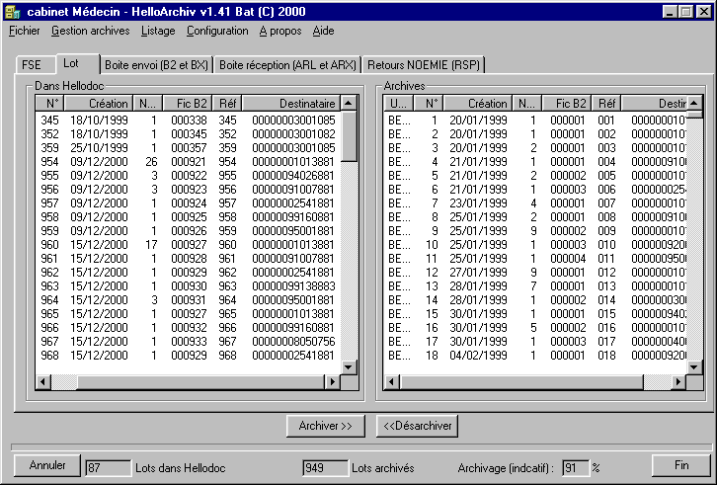The width and height of the screenshot is (717, 485).
Task: Select lot 956 row
Action: (x=188, y=190)
